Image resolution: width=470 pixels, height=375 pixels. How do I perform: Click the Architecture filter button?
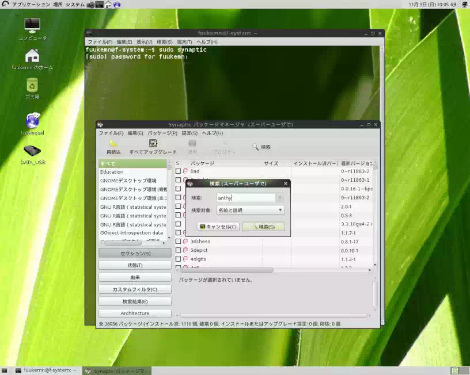click(135, 313)
